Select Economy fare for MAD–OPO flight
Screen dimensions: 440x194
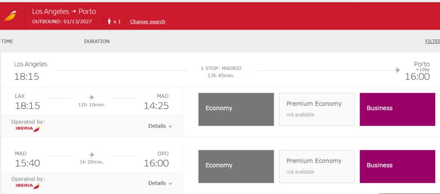coord(236,167)
